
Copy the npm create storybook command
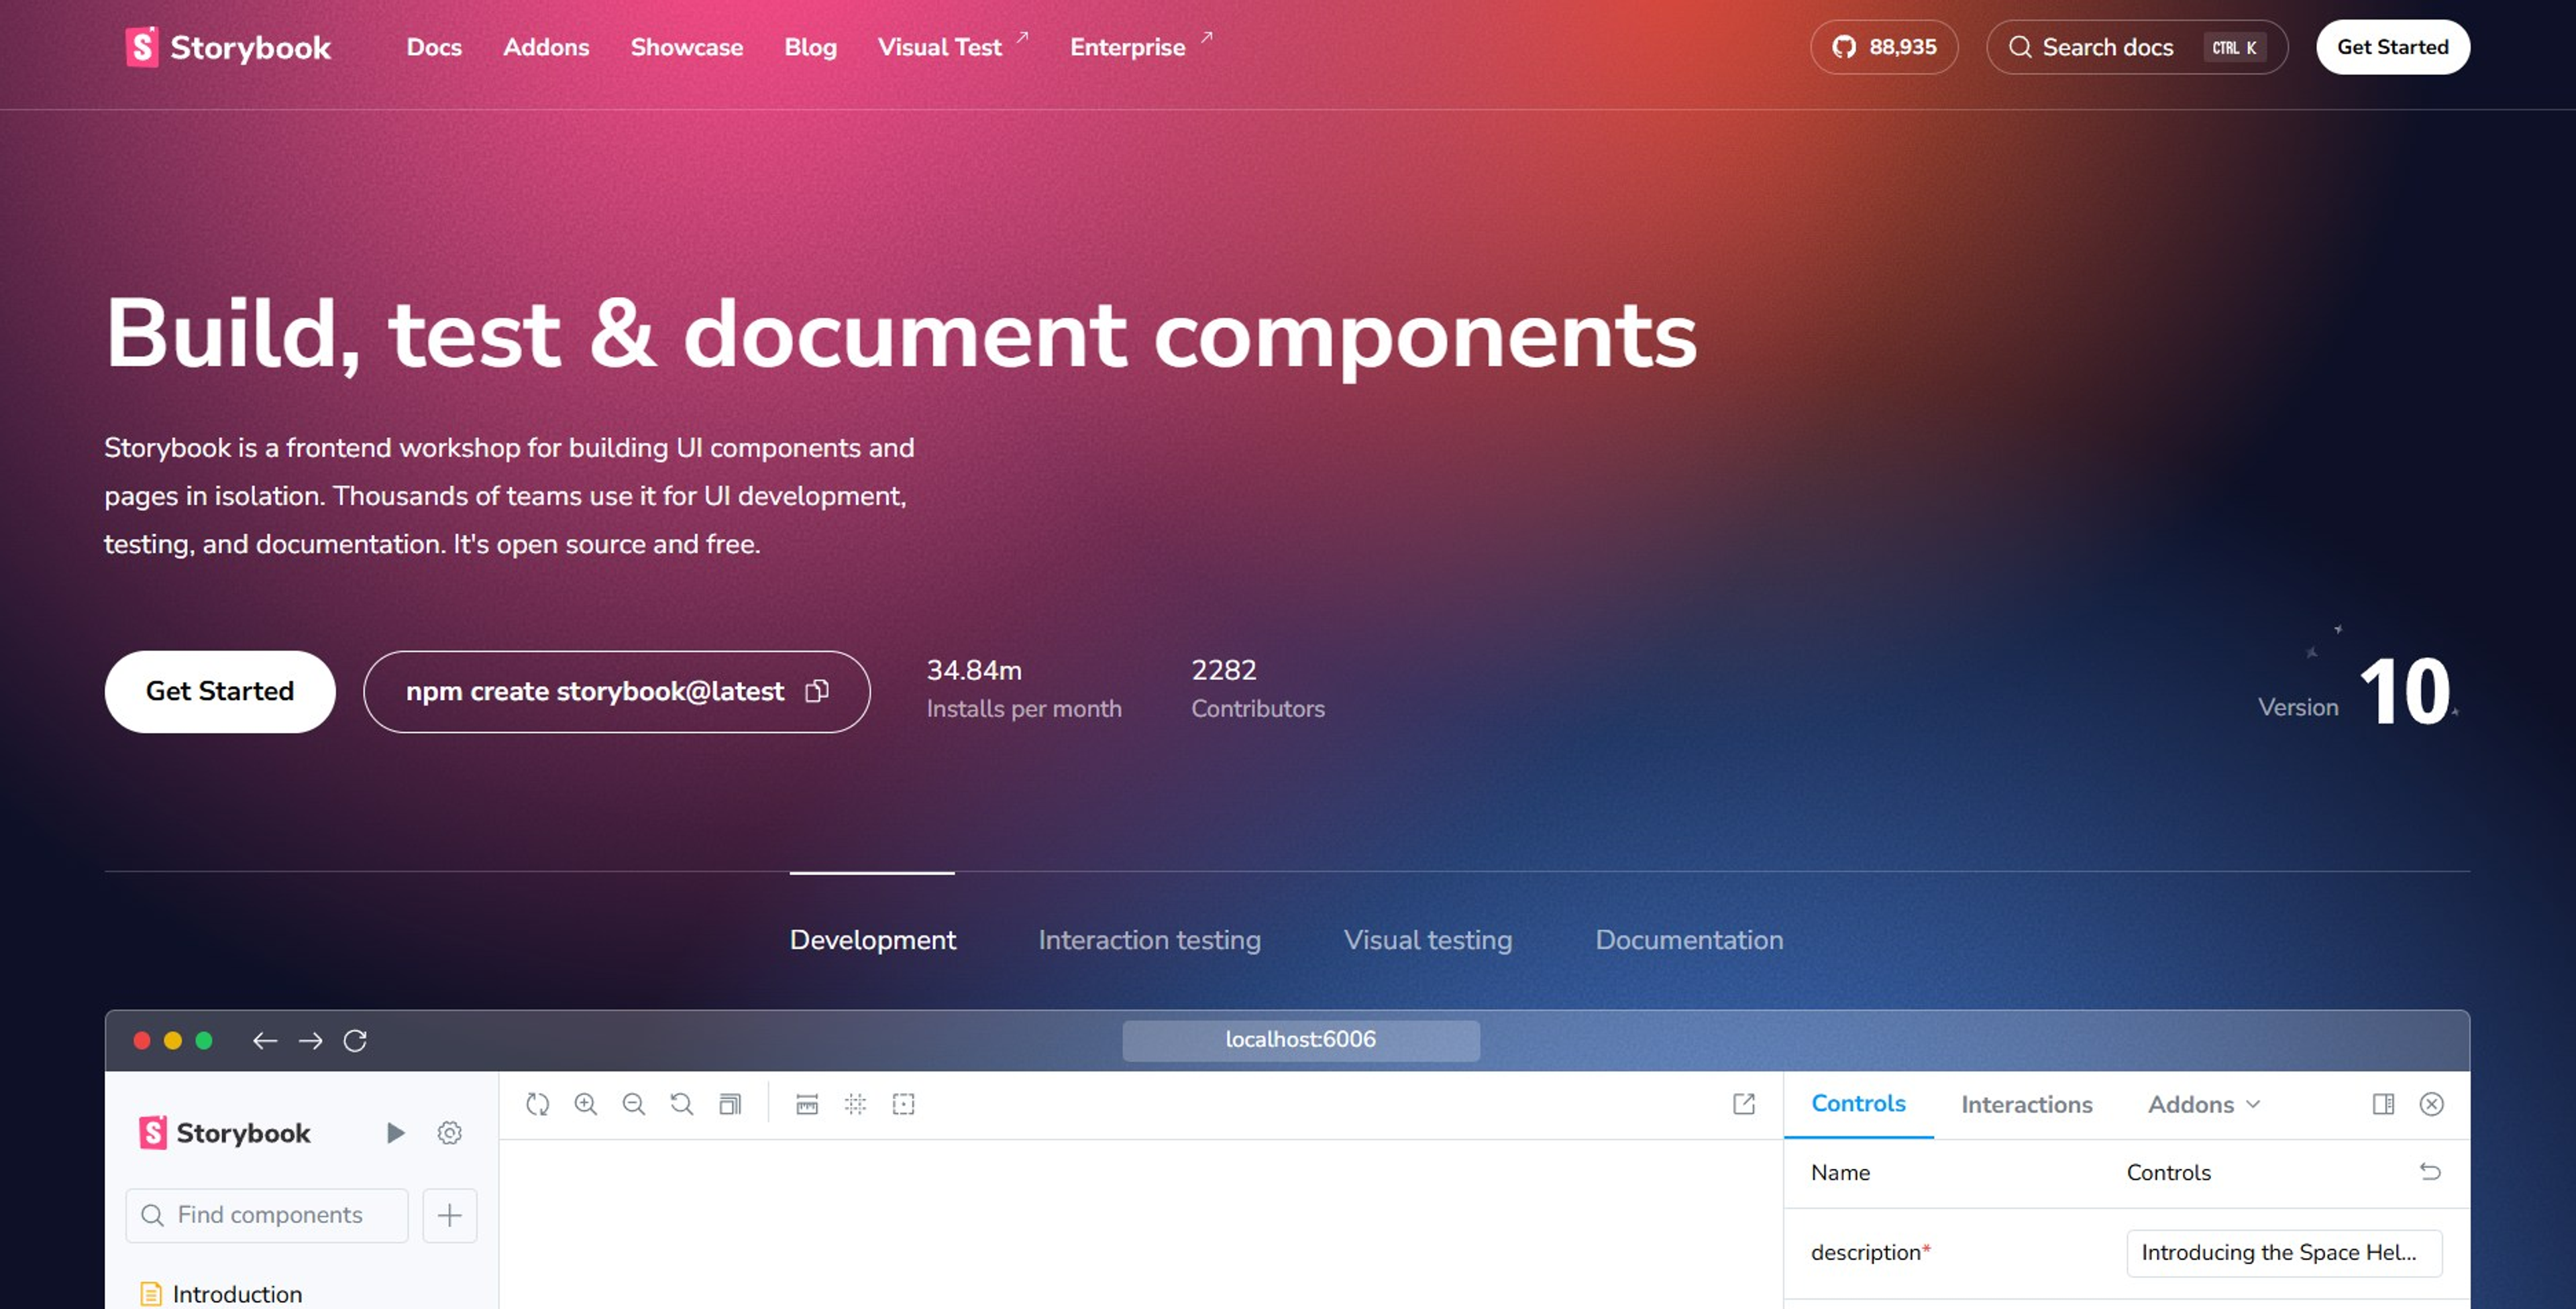[817, 691]
